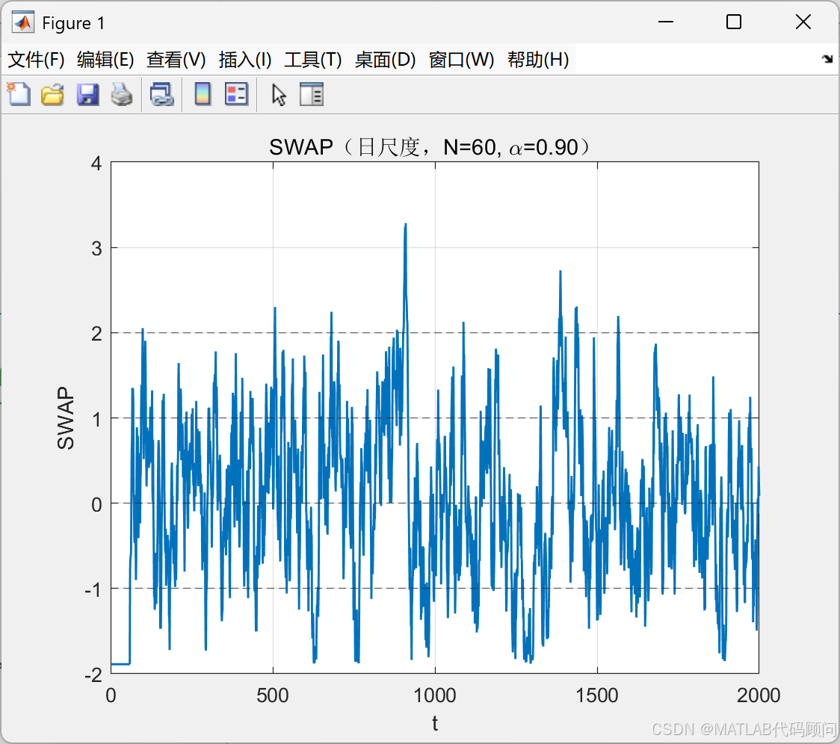Open the 文件(F) menu

pos(36,60)
